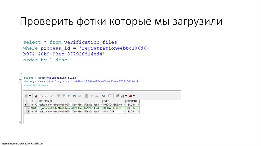Image resolution: width=261 pixels, height=146 pixels.
Task: Click the PROCESS_ID value in row 16887
Action: [x=69, y=112]
